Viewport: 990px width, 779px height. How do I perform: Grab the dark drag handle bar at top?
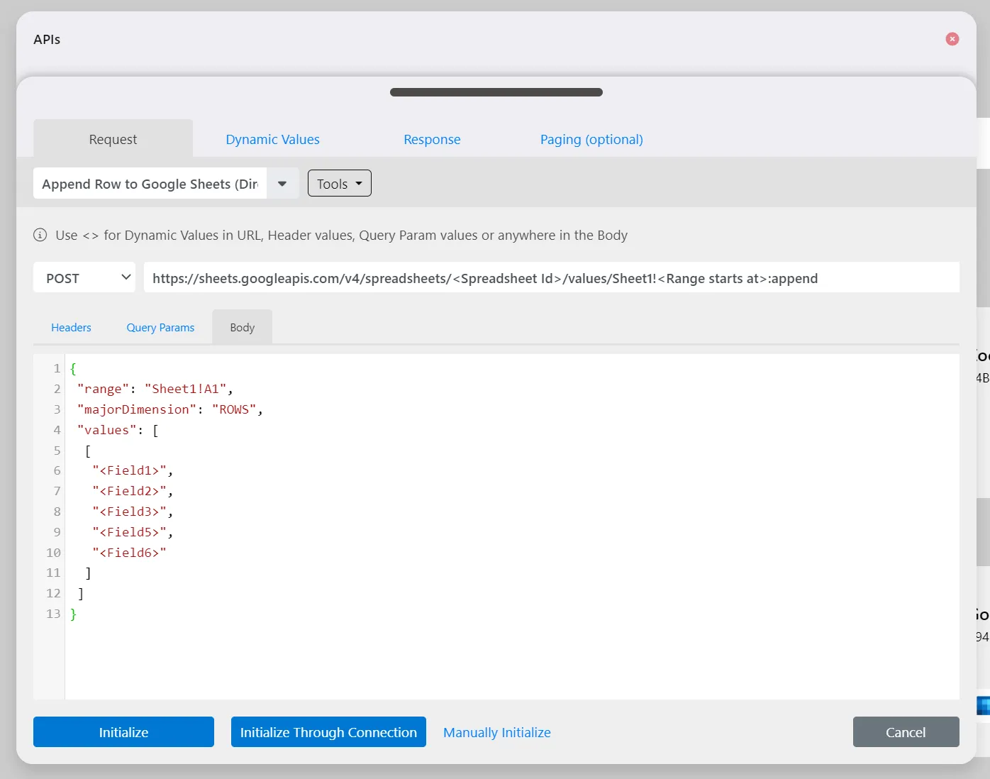[x=496, y=92]
